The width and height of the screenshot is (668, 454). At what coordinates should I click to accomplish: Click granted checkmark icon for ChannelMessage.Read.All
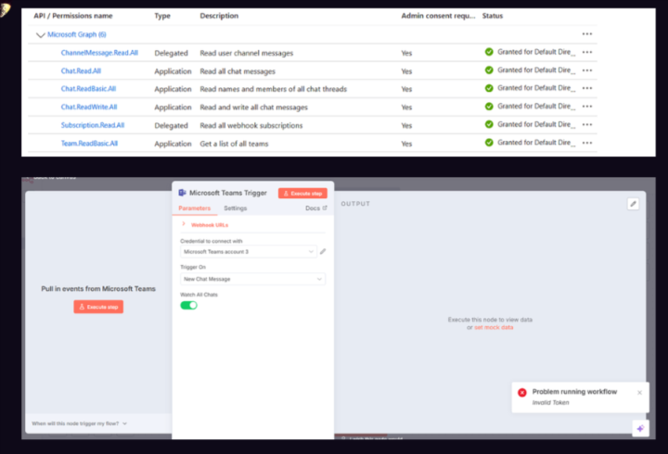coord(489,52)
